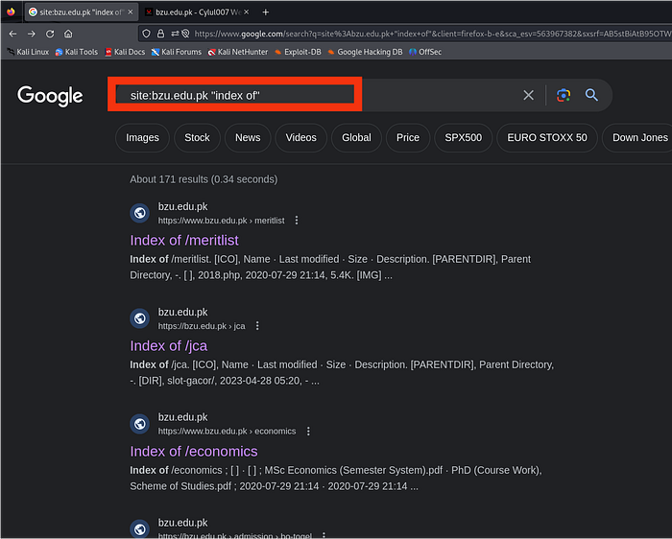Screen dimensions: 672x539
Task: Open Google Hacking DB bookmark
Action: pos(365,52)
